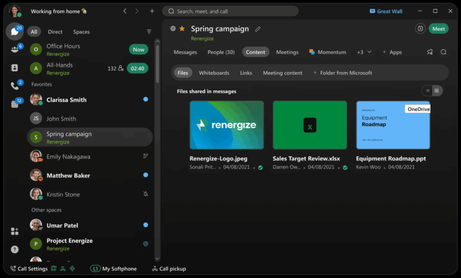Open the Messaging icon in sidebar
The width and height of the screenshot is (461, 278).
[14, 31]
